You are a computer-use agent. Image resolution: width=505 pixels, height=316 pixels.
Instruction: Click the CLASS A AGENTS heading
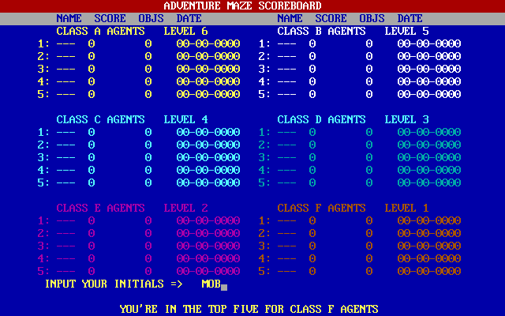[100, 32]
